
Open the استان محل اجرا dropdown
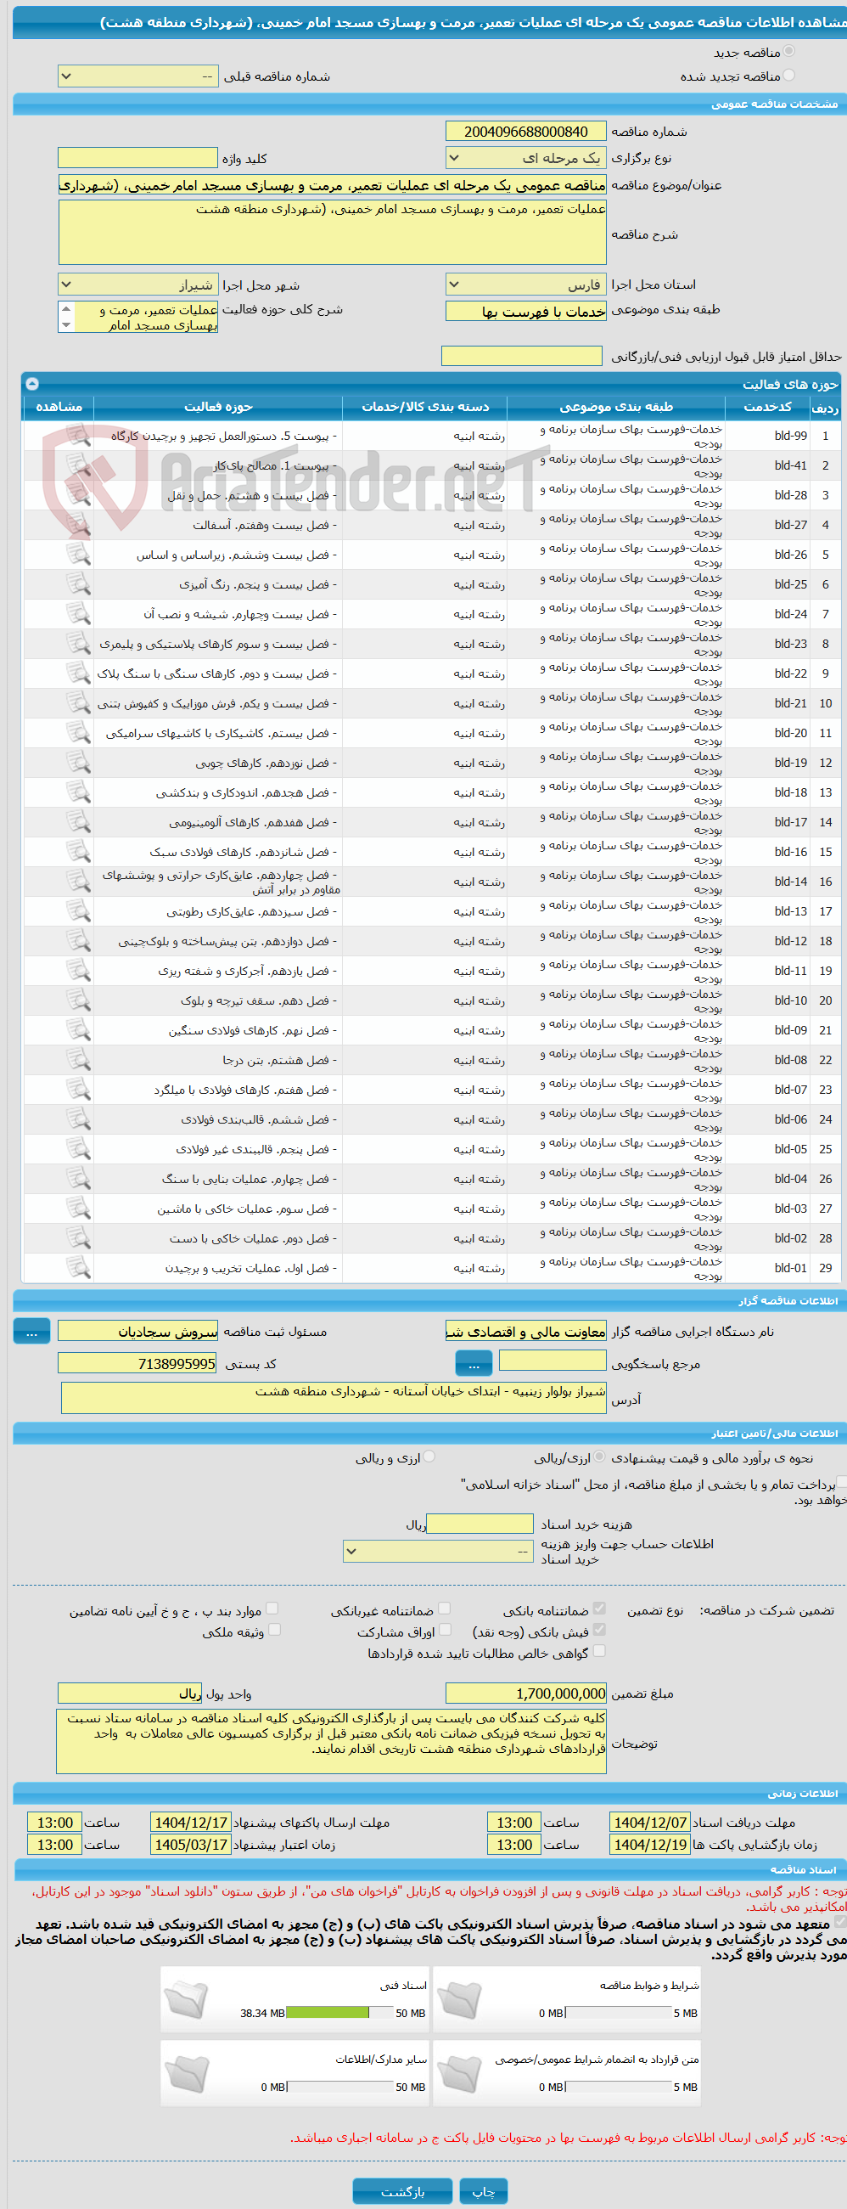[525, 284]
